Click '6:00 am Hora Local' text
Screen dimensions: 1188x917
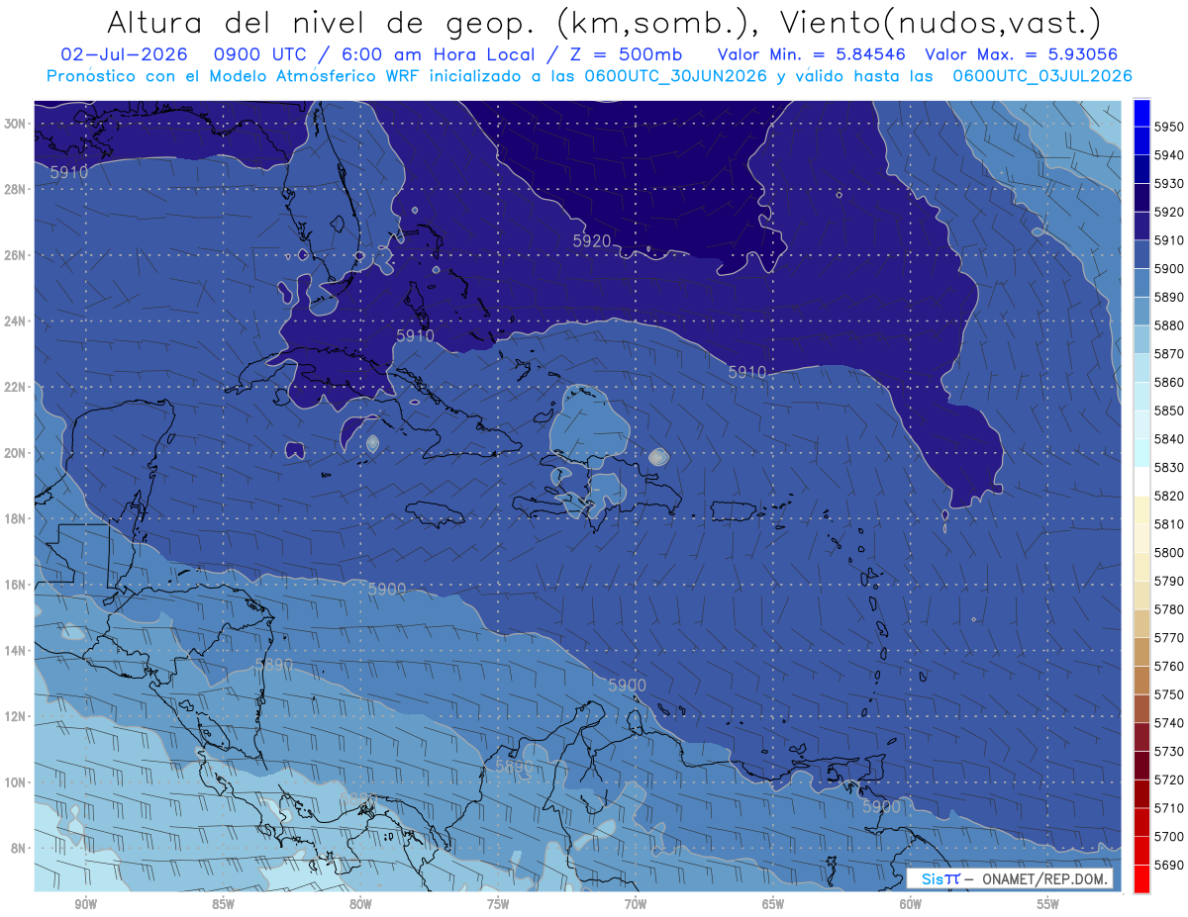coord(437,54)
